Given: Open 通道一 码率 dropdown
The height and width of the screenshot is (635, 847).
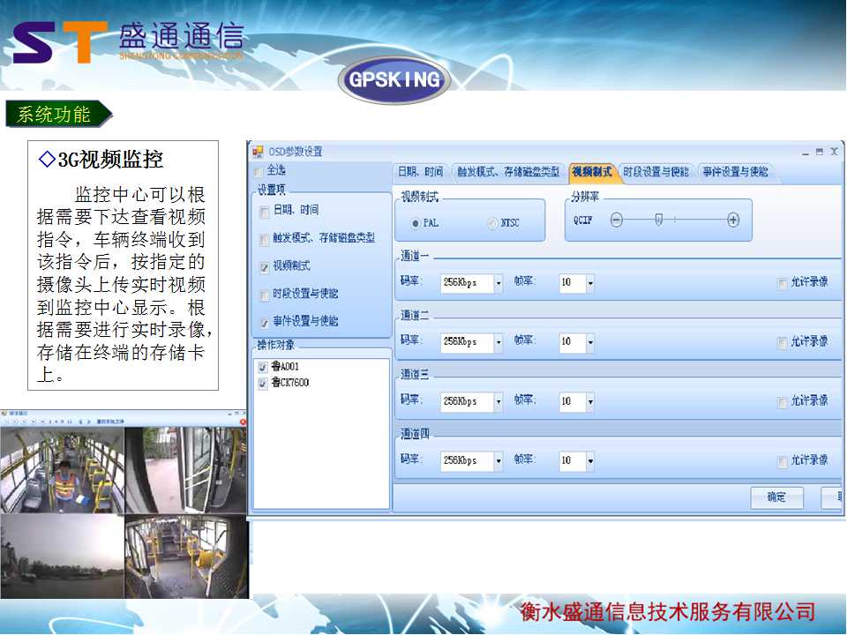Looking at the screenshot, I should pos(498,283).
